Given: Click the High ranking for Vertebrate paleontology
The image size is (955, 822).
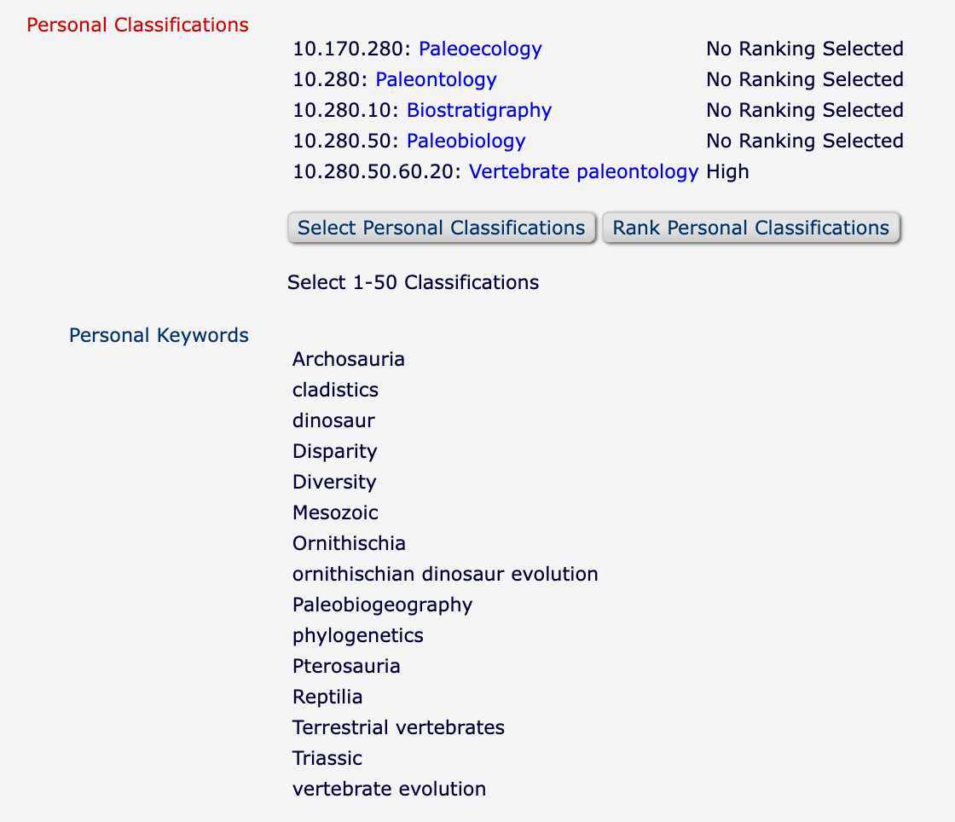Looking at the screenshot, I should [x=727, y=171].
